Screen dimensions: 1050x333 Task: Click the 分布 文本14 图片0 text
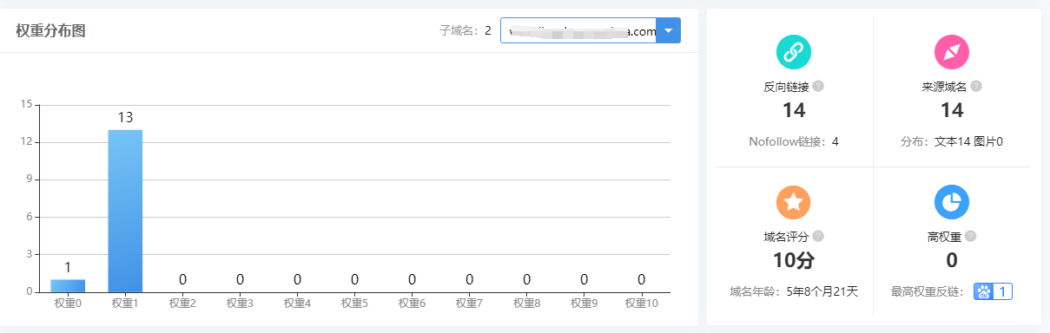click(951, 141)
